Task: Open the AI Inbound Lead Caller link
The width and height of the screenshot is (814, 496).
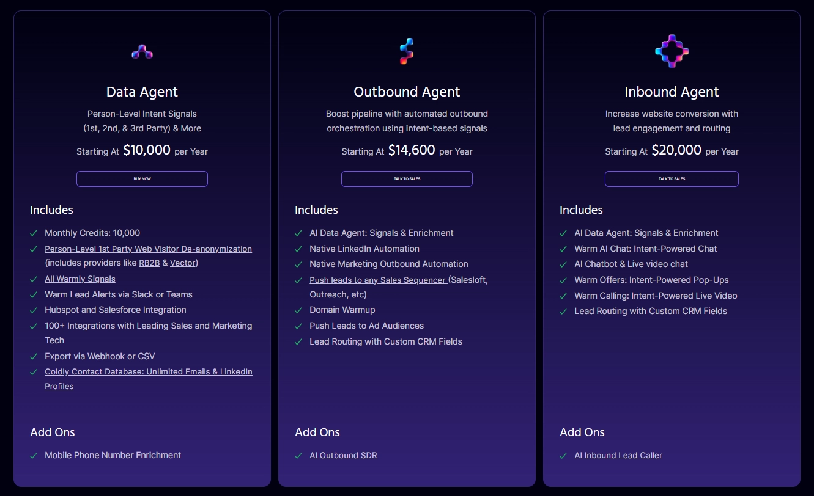Action: click(x=618, y=455)
